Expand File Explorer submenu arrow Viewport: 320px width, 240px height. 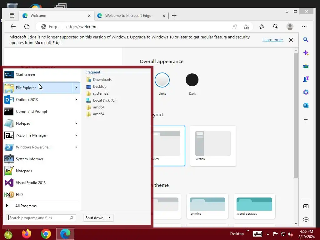click(x=76, y=88)
